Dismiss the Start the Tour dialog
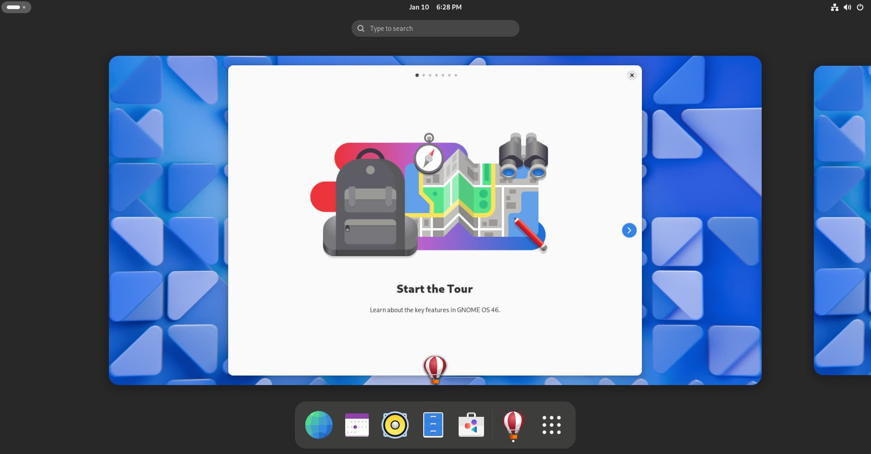The image size is (871, 454). tap(631, 75)
